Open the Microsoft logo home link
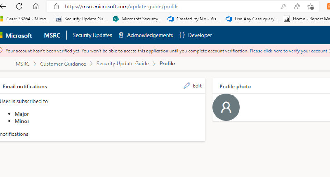The width and height of the screenshot is (330, 177). tap(16, 35)
